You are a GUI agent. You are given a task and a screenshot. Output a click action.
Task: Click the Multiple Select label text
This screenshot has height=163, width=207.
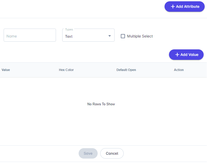pos(140,36)
